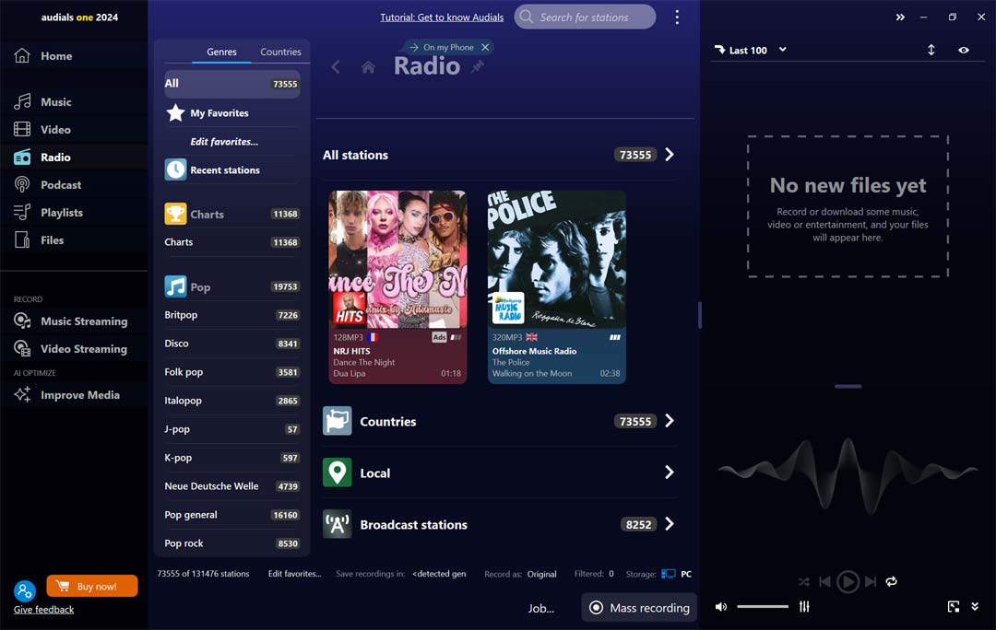Select the K-pop genre

tap(231, 458)
